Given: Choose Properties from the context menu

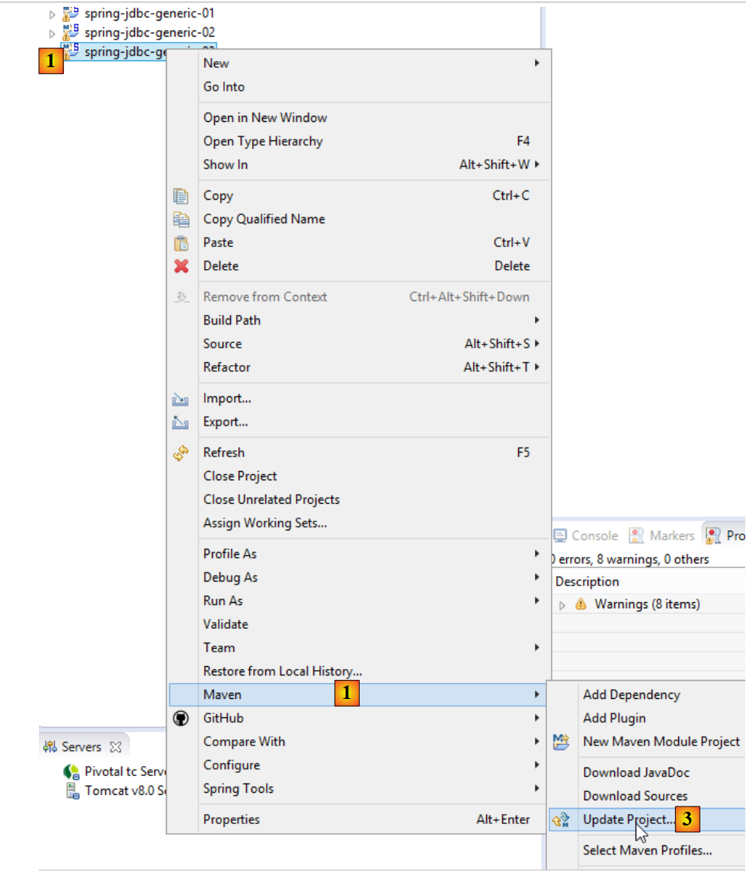Looking at the screenshot, I should point(231,819).
